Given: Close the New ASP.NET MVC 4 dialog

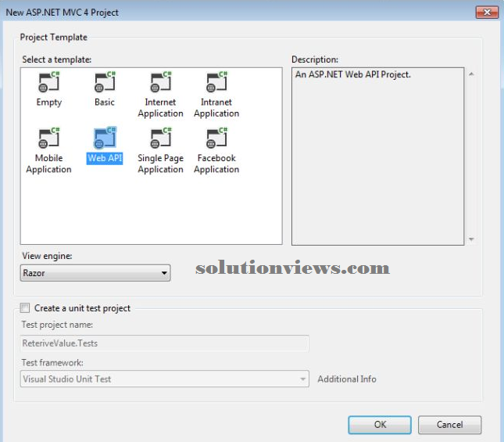Looking at the screenshot, I should [x=487, y=13].
